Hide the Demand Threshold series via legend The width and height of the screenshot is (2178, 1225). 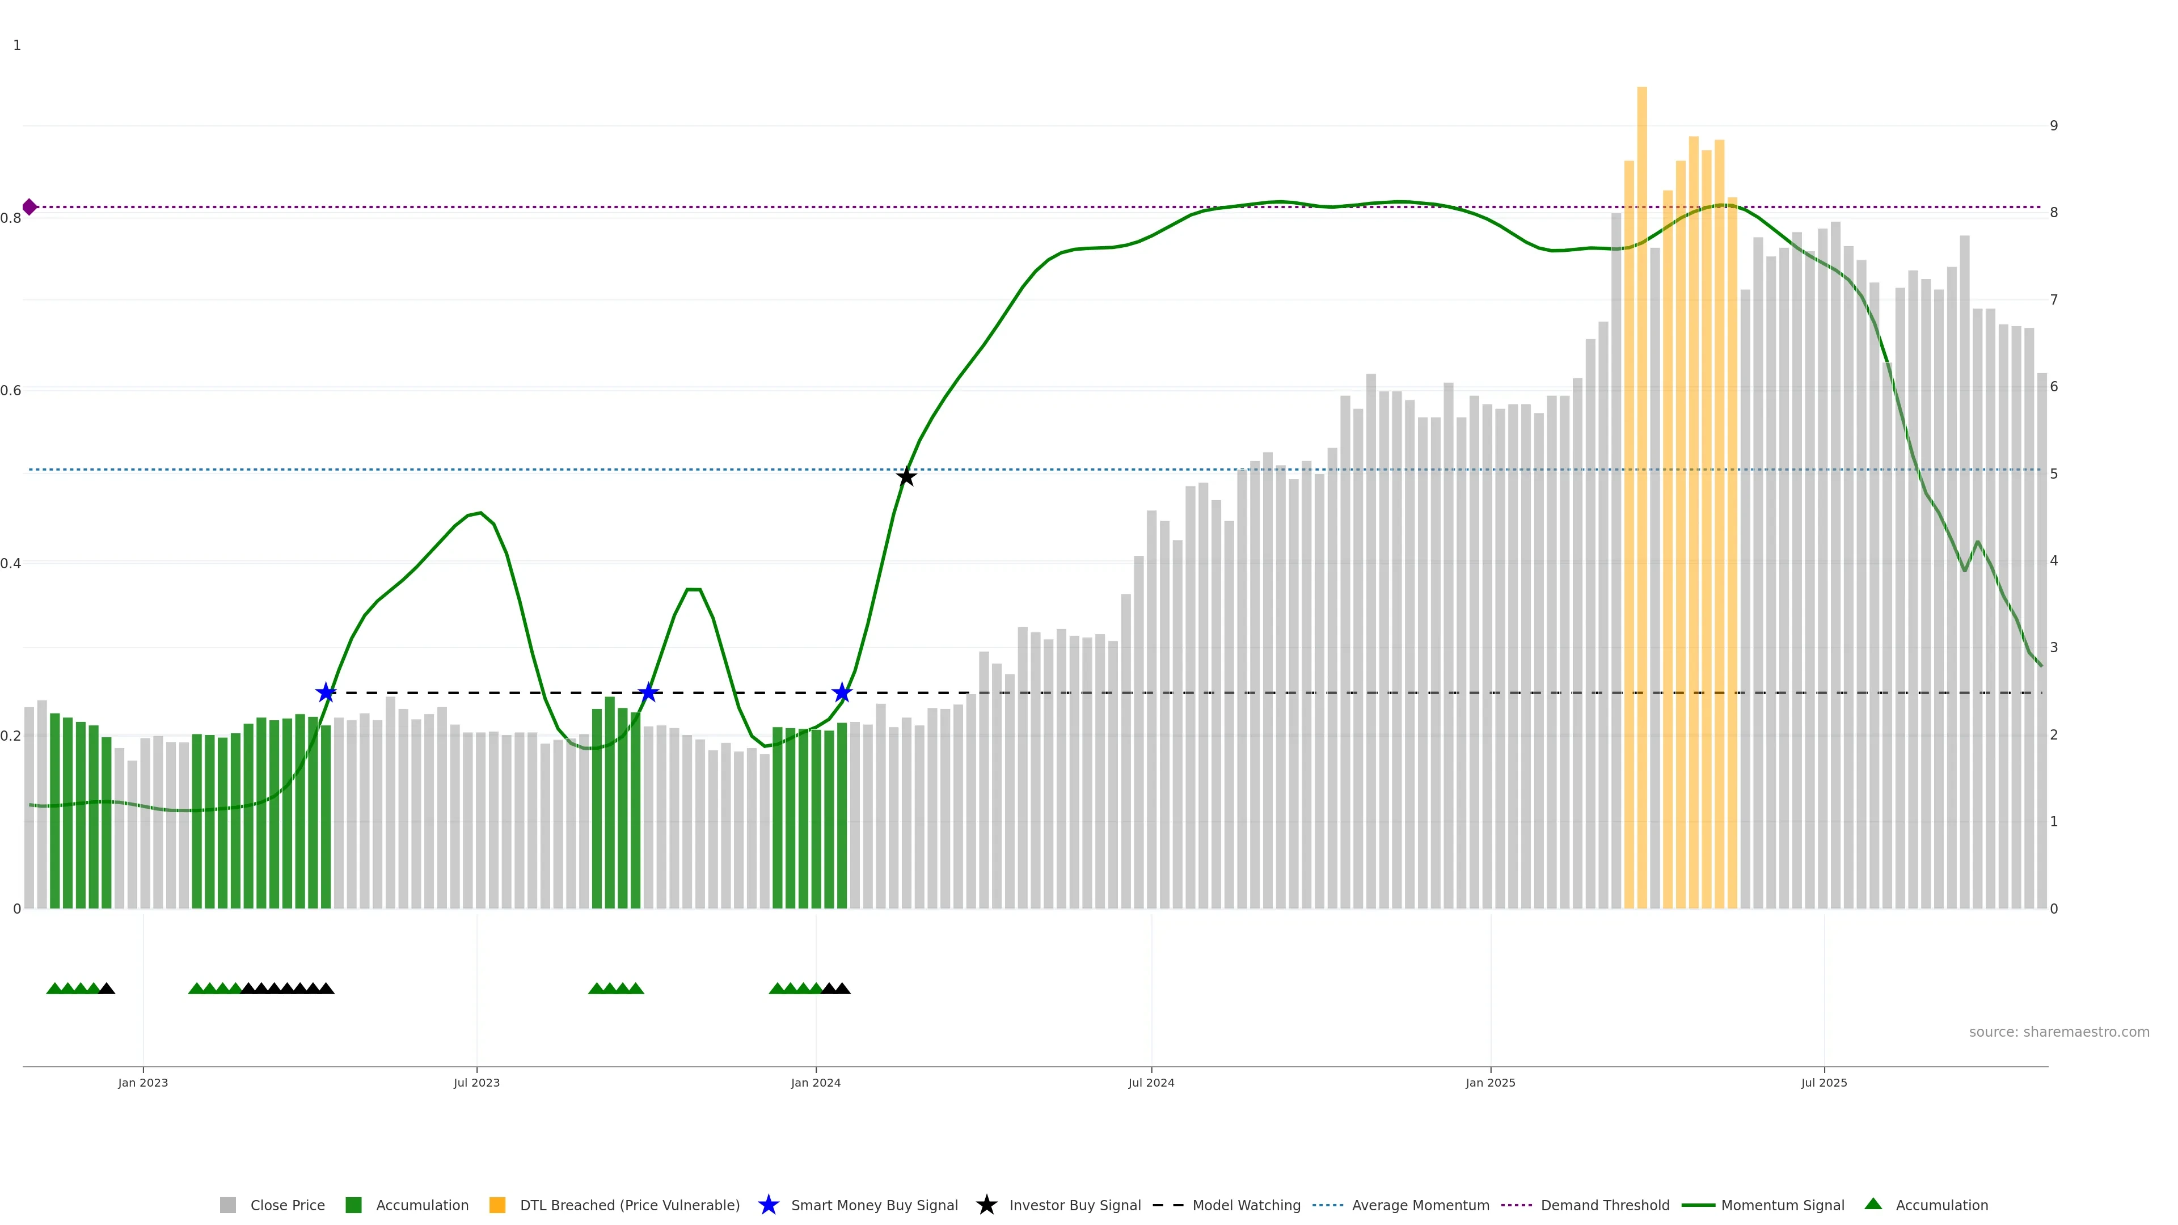click(1605, 1206)
